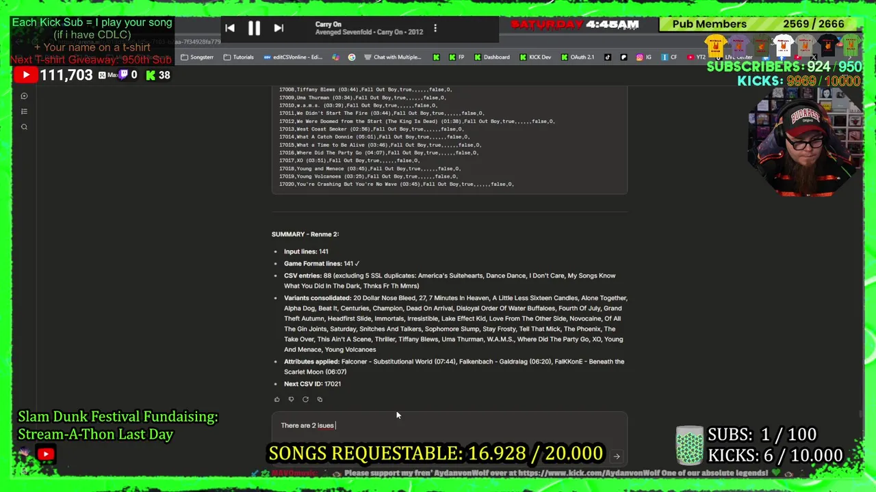Image resolution: width=876 pixels, height=492 pixels.
Task: Click the 'Attributes applied' label
Action: pos(311,361)
